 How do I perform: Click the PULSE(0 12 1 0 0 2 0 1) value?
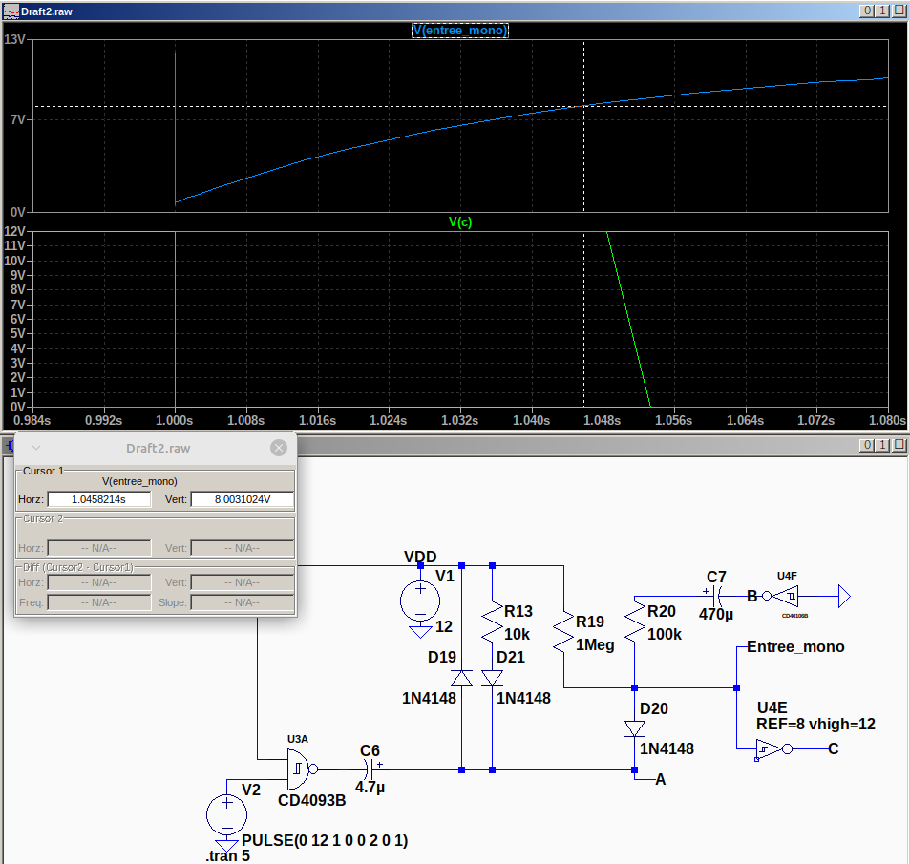(x=325, y=840)
